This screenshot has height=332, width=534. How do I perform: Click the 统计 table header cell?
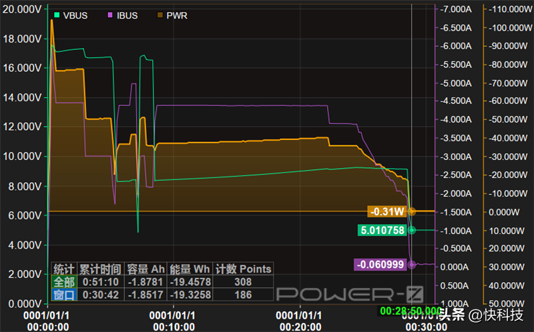(x=65, y=269)
